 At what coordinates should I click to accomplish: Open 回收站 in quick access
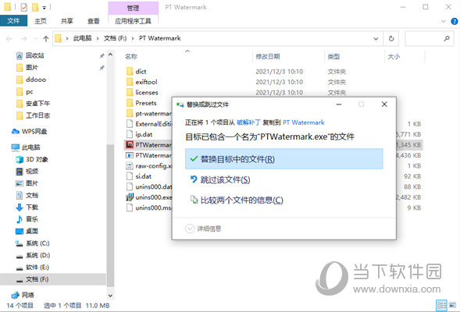(x=34, y=55)
